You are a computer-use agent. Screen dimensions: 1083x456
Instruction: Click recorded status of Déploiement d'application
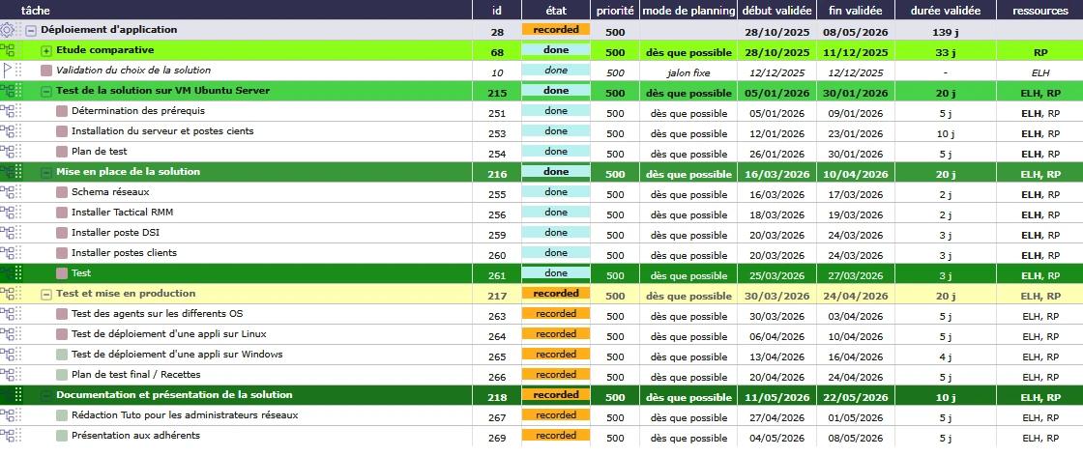pos(556,30)
